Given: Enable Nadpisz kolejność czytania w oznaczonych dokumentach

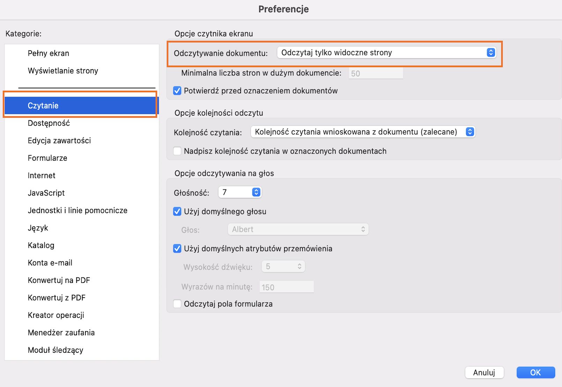Looking at the screenshot, I should [x=177, y=151].
